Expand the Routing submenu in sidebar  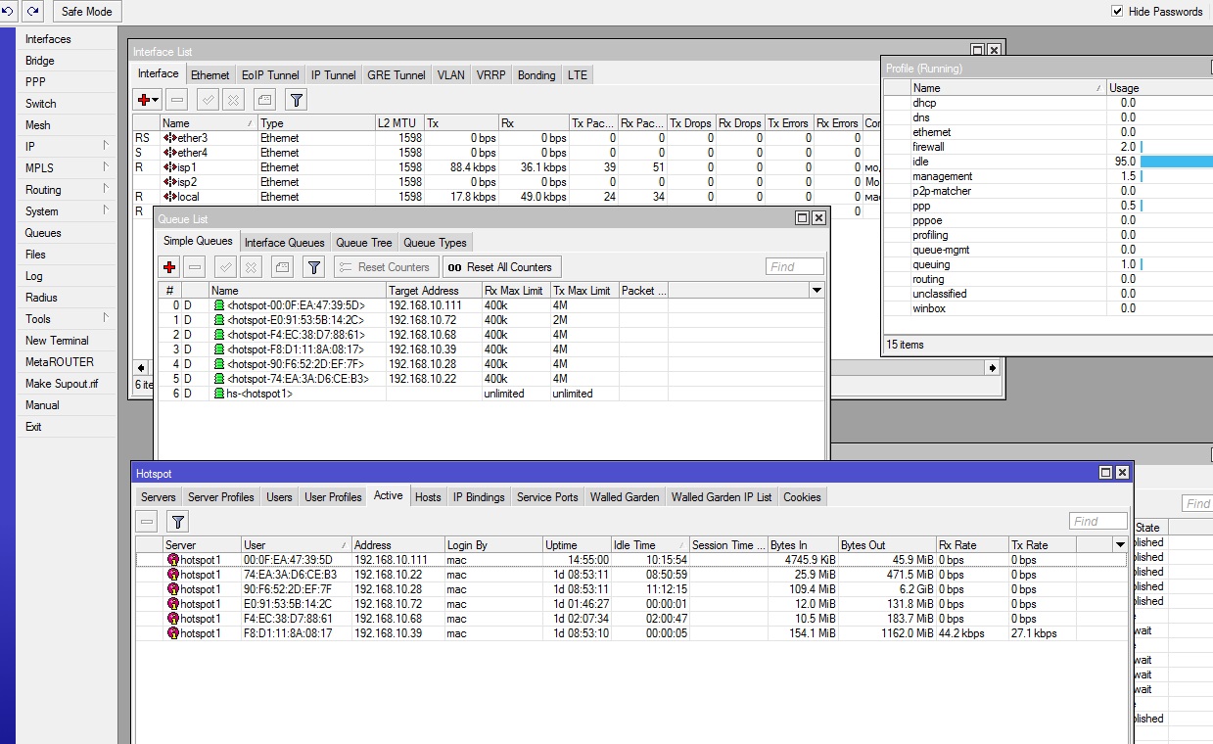pos(106,189)
